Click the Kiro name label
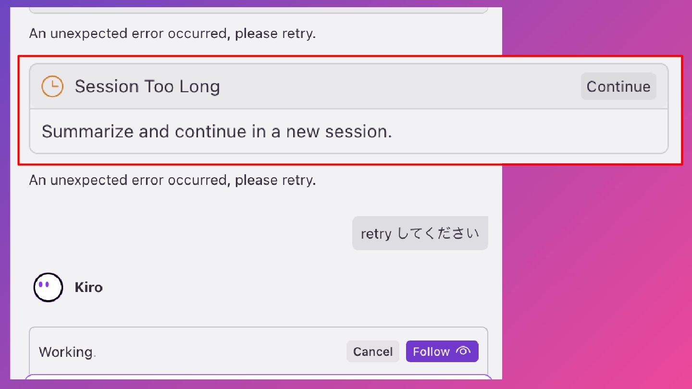Image resolution: width=692 pixels, height=389 pixels. click(88, 288)
